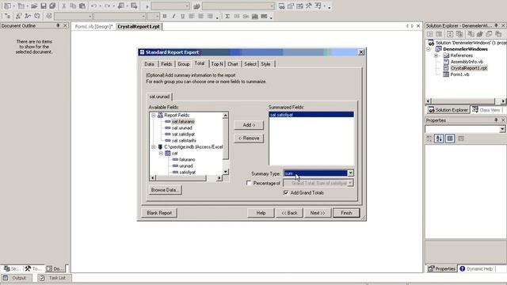Screen dimensions: 507x285
Task: Pin the Document Outline panel
Action: coord(58,25)
